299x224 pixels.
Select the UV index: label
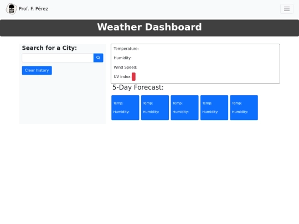(x=122, y=76)
